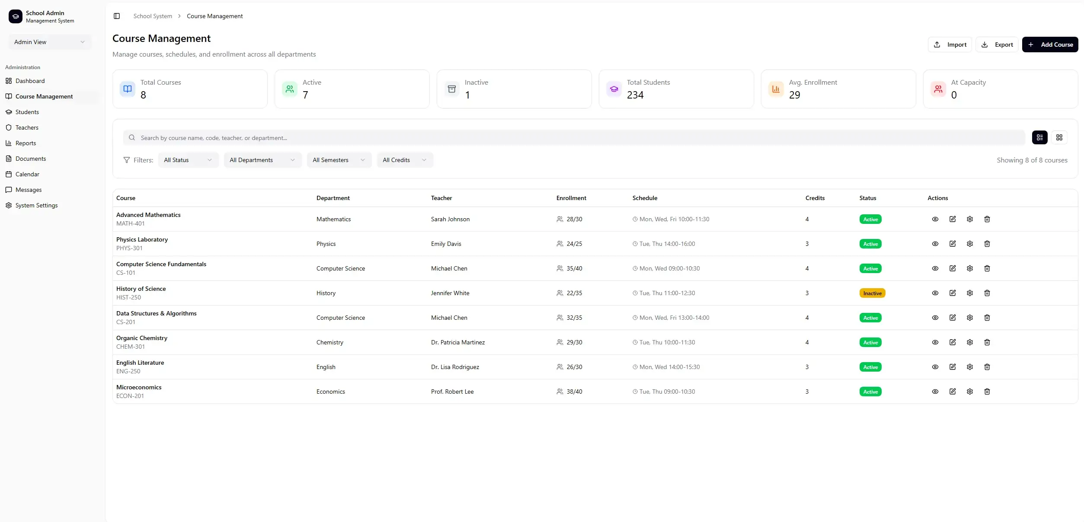Open list view layout toggle icon
Screen dimensions: 1084x522
(1040, 137)
